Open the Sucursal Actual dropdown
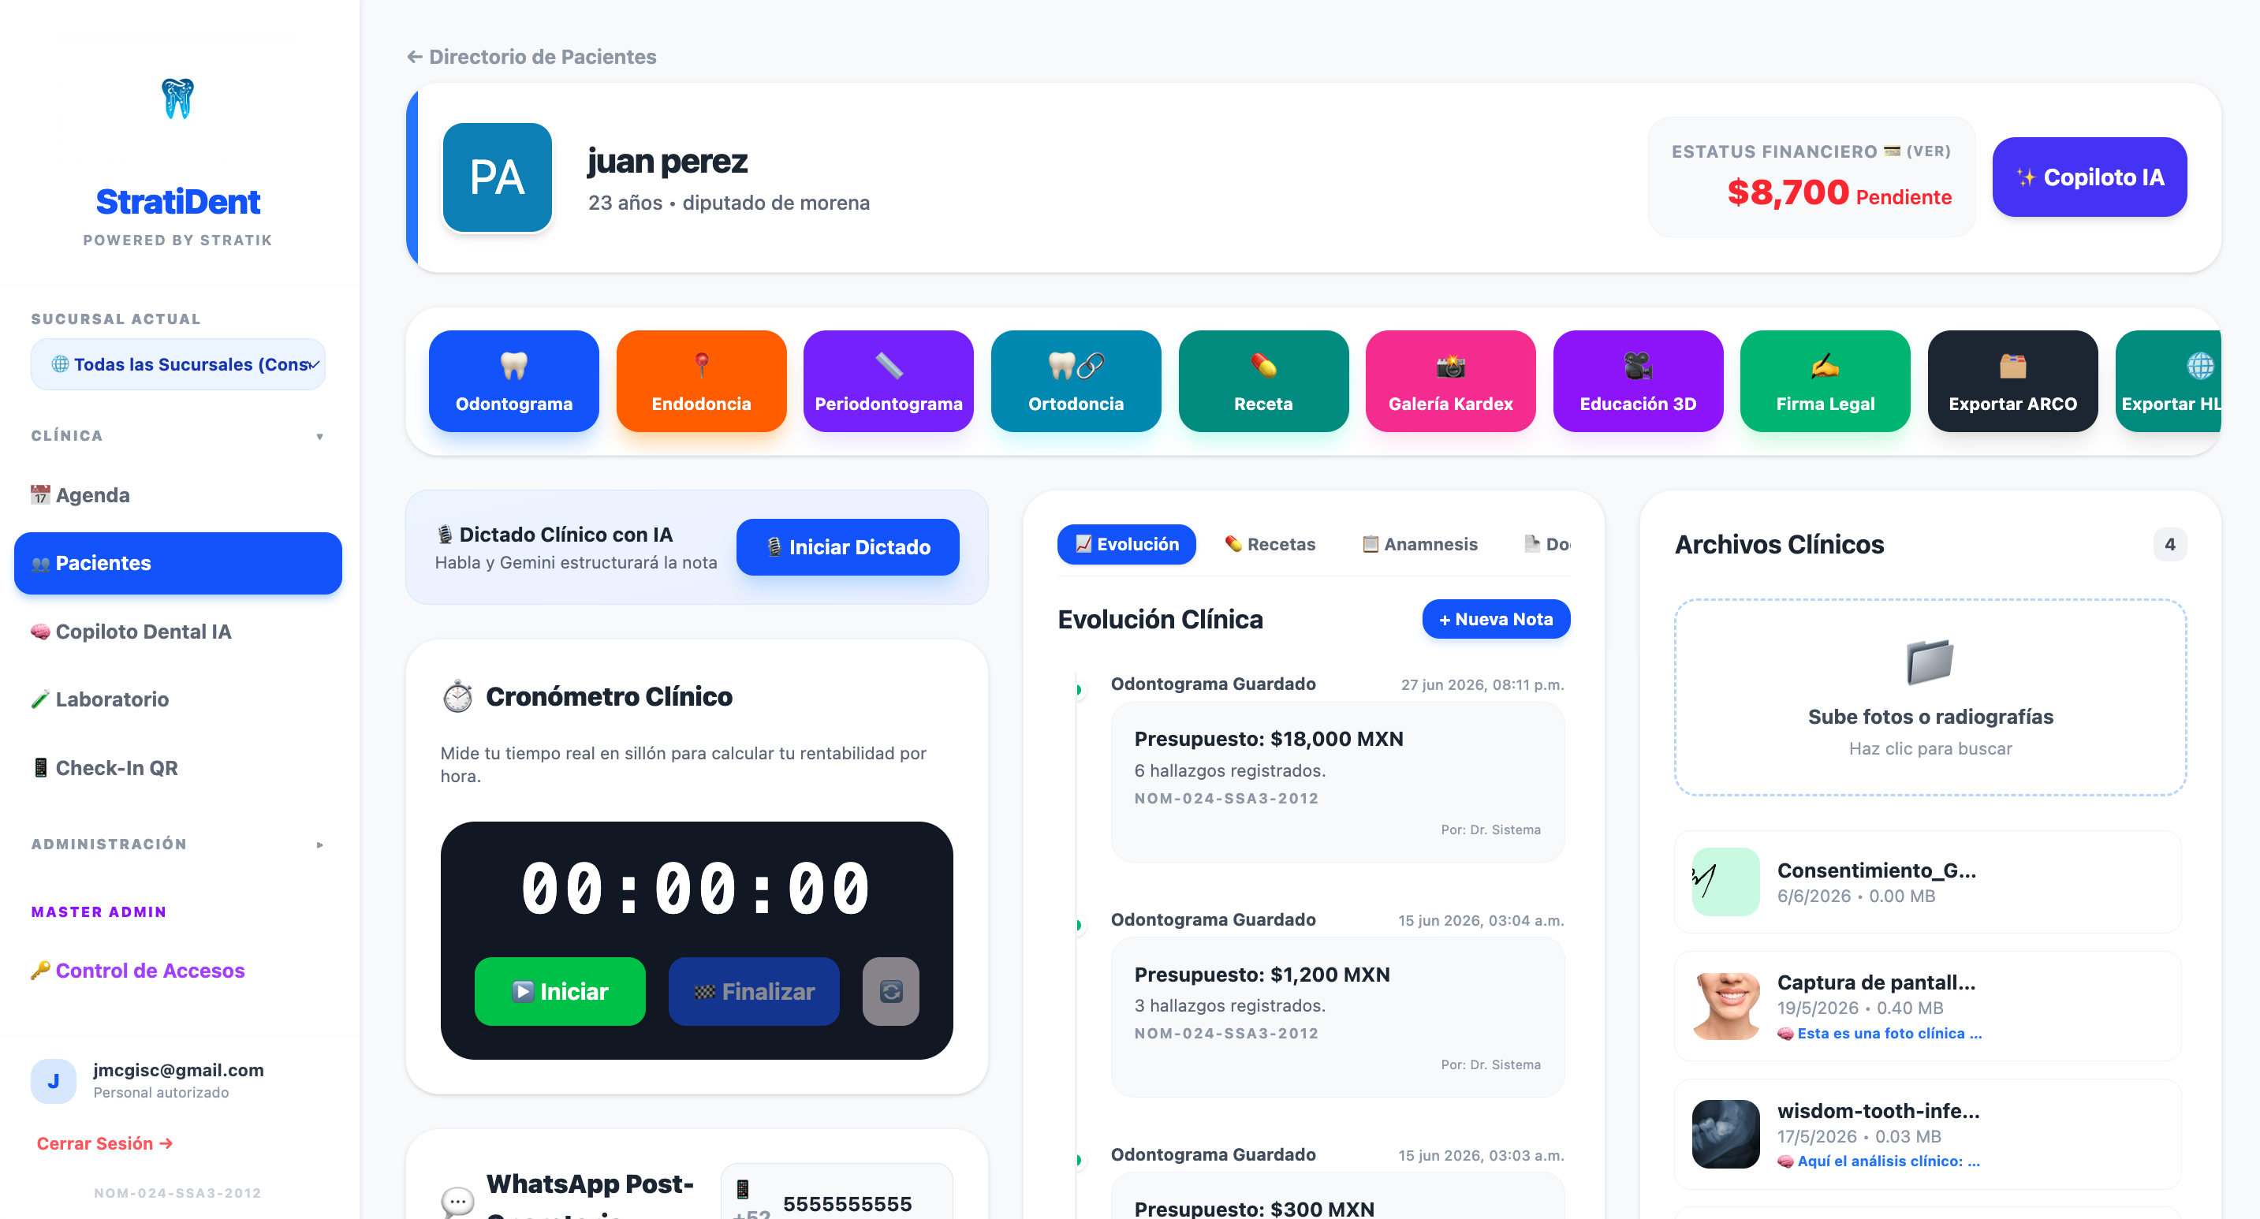 pos(178,364)
